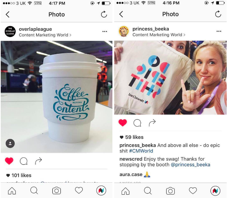Image resolution: width=227 pixels, height=198 pixels.
Task: Refresh the princess_beeka photo screen
Action: click(x=218, y=14)
